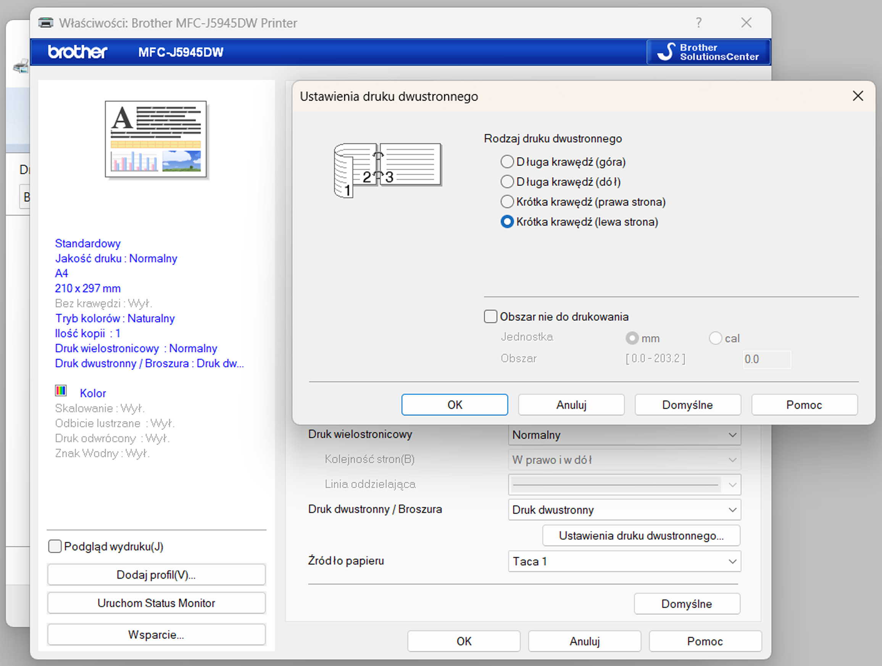Click the brother logo in blue banner
Viewport: 882px width, 666px height.
(77, 52)
